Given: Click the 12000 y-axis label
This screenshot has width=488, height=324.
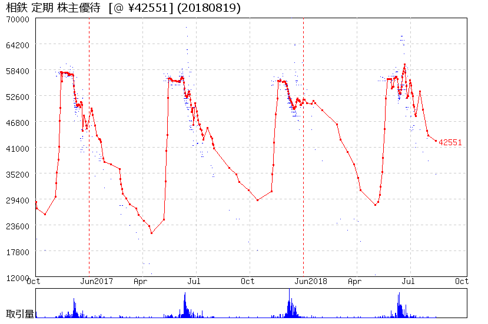Looking at the screenshot, I should 17,278.
